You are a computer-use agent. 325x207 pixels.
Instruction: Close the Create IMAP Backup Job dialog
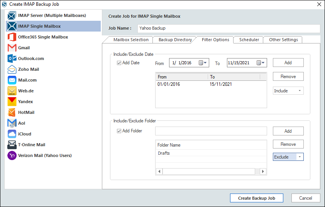(x=319, y=4)
